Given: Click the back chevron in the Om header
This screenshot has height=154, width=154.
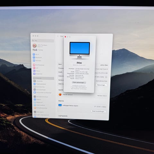Looking at the screenshot, I should pyautogui.click(x=58, y=36).
